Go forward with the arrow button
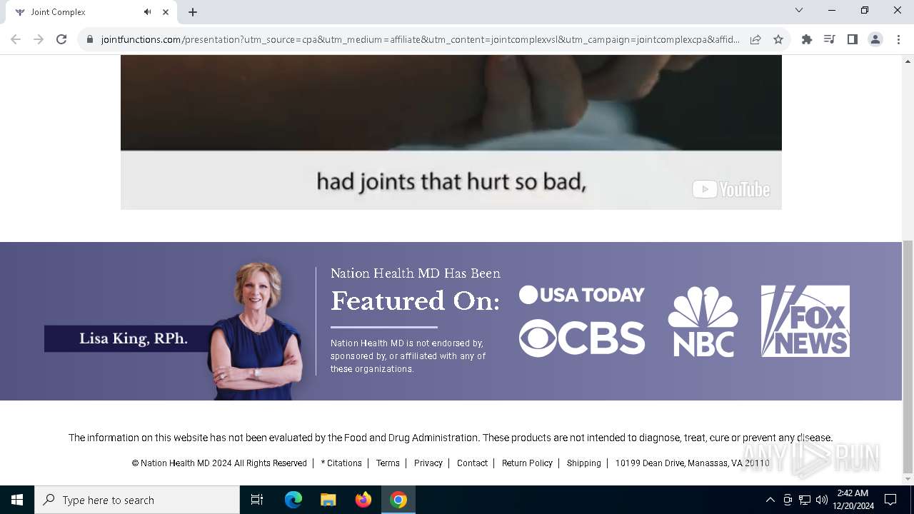 pos(39,39)
